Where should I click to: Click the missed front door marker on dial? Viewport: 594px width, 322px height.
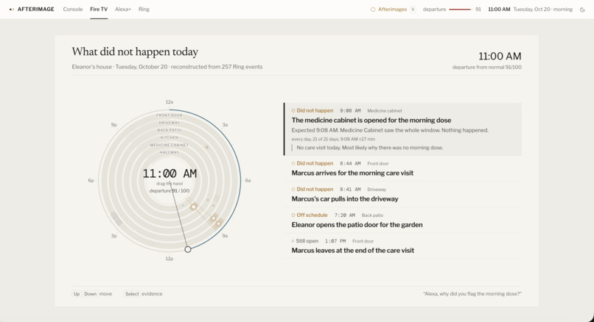pos(219,223)
